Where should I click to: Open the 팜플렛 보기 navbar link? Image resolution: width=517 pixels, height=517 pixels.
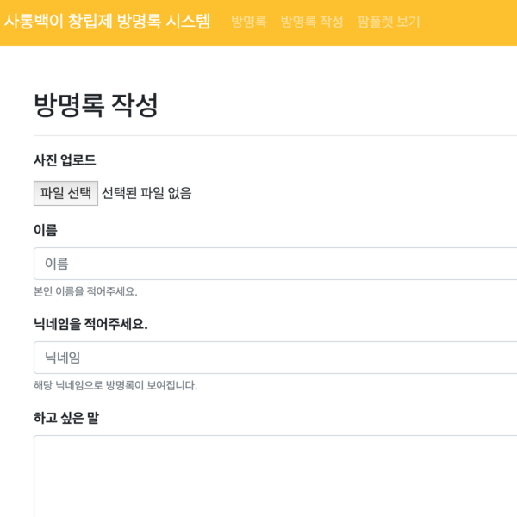click(x=389, y=22)
